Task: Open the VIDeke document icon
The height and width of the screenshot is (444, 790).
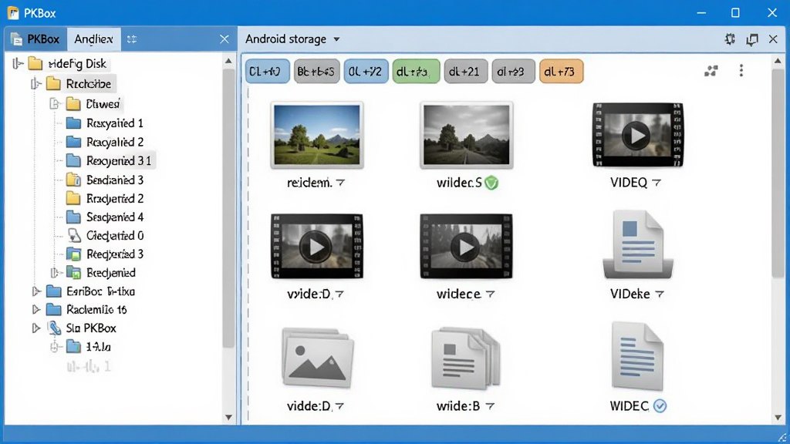Action: point(638,244)
